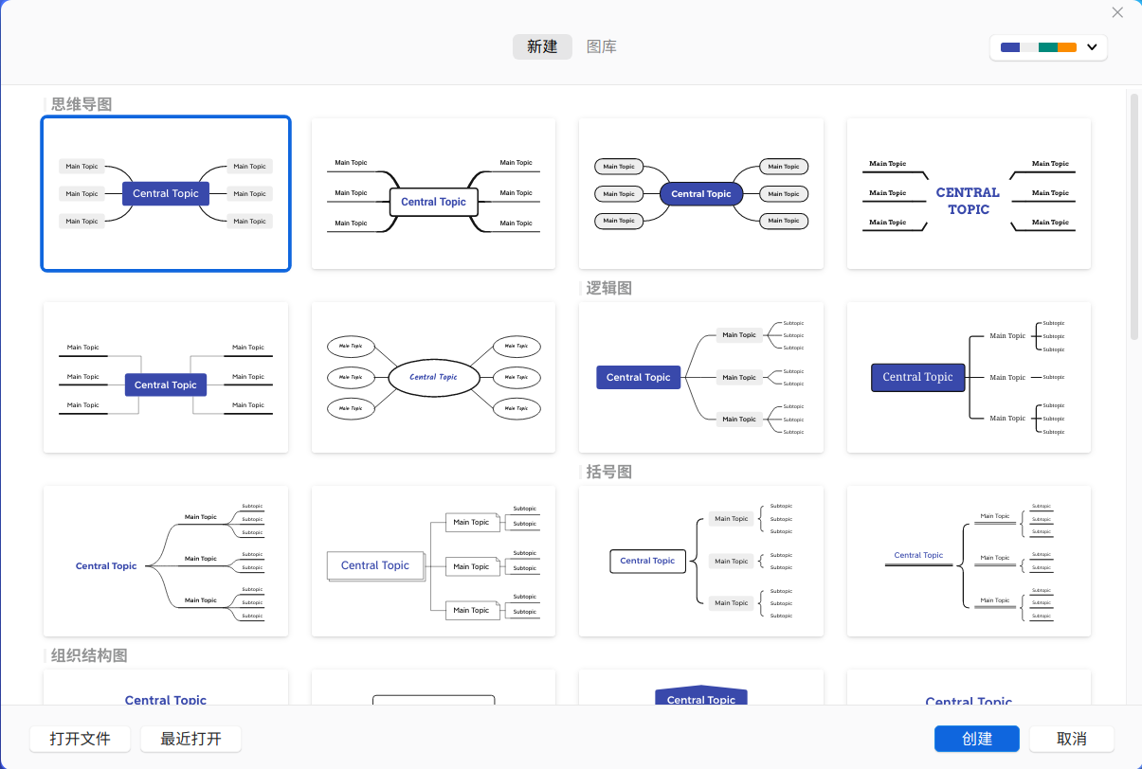Choose the outlined white-box Central Topic mind map template

[433, 193]
